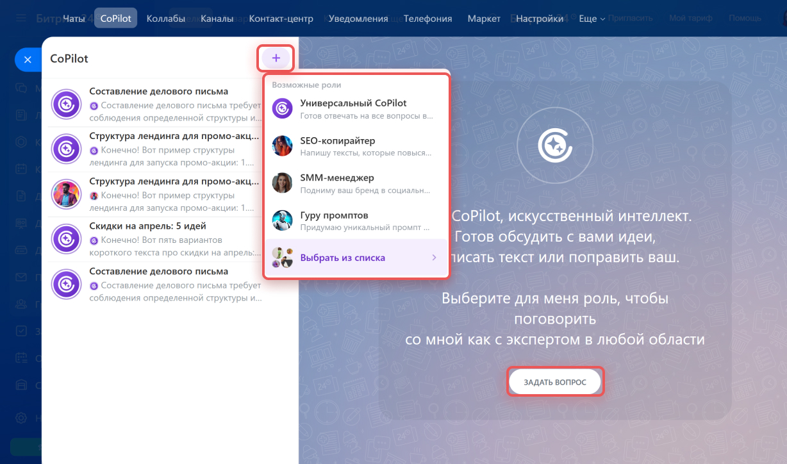Pick the Гуру промптов role
Viewport: 787px width, 464px height.
coord(356,221)
